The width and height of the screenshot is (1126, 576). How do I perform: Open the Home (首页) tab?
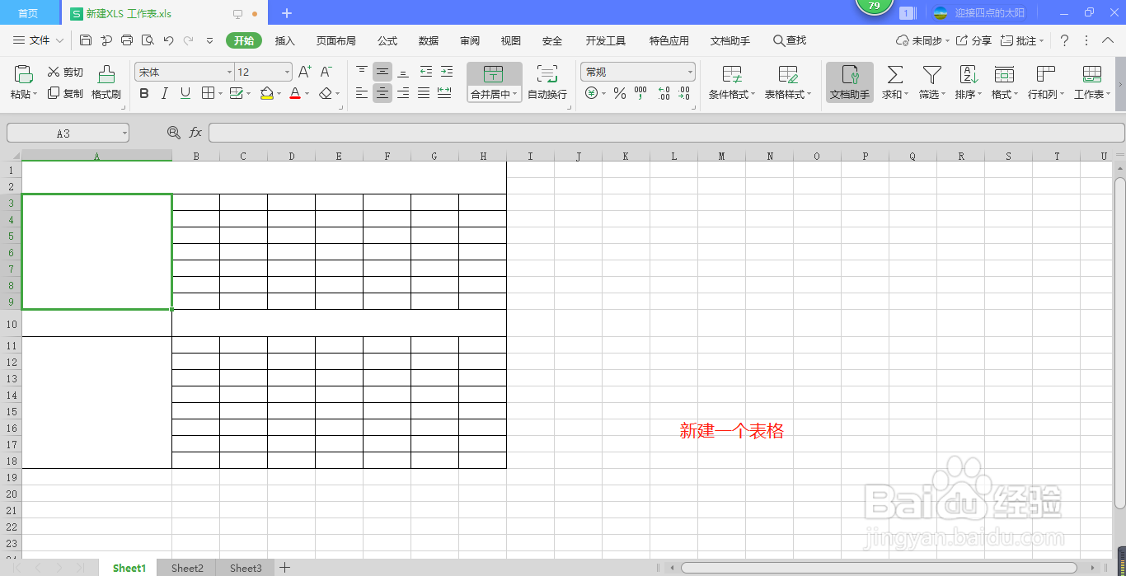(29, 13)
